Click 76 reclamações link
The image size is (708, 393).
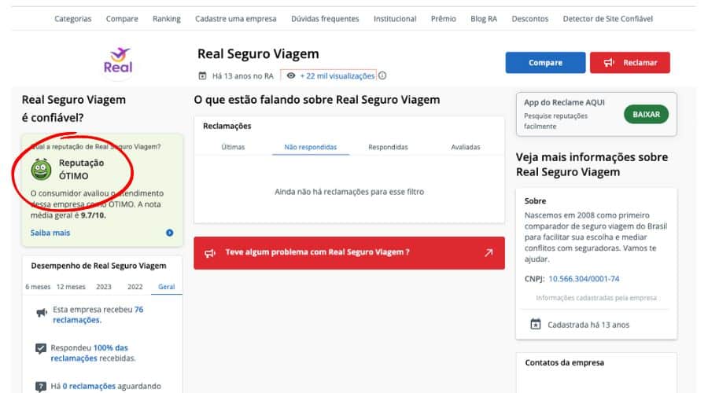98,315
